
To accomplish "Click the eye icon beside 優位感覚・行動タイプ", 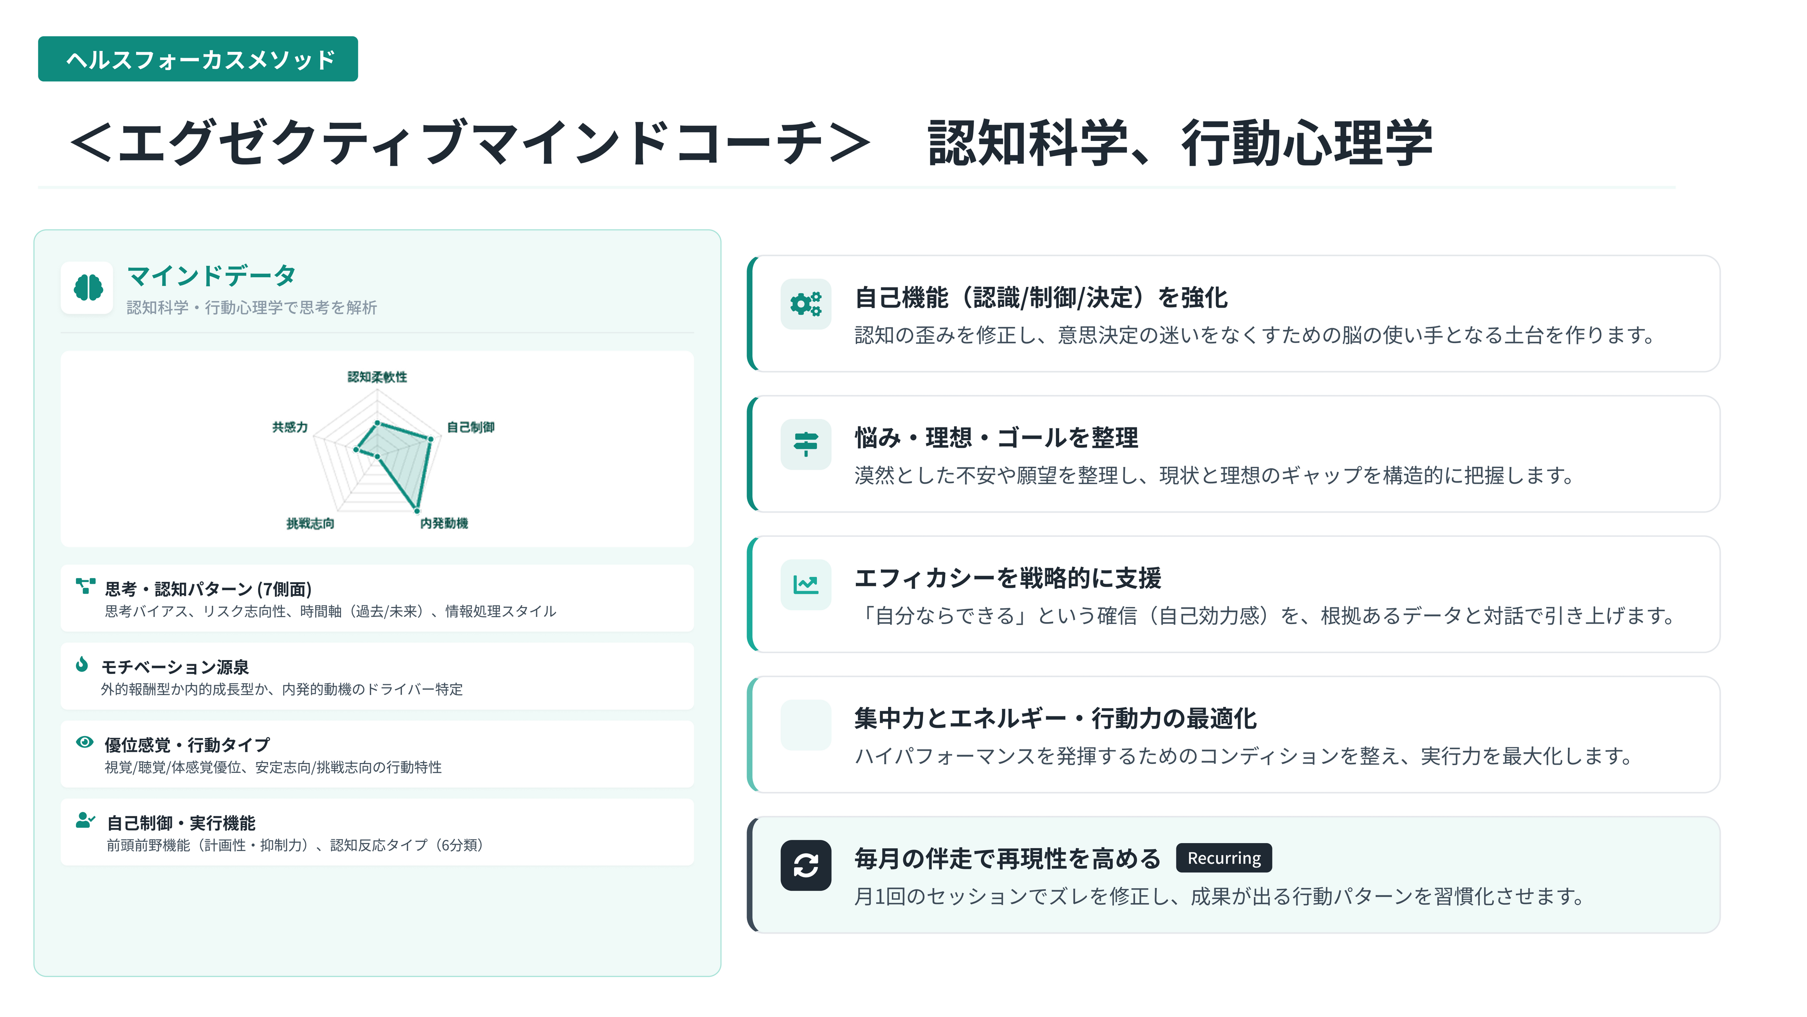I will 84,742.
